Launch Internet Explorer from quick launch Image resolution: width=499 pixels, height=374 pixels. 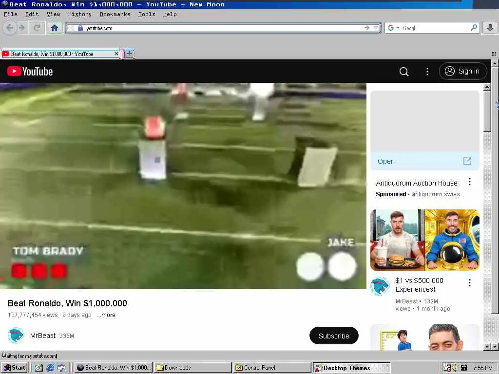pos(50,368)
